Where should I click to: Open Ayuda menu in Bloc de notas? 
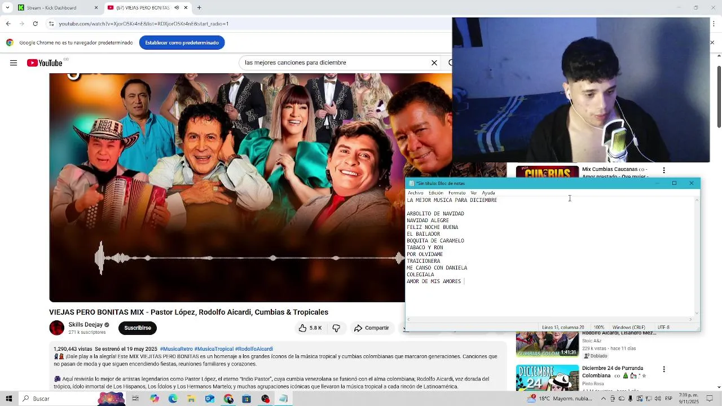point(488,193)
